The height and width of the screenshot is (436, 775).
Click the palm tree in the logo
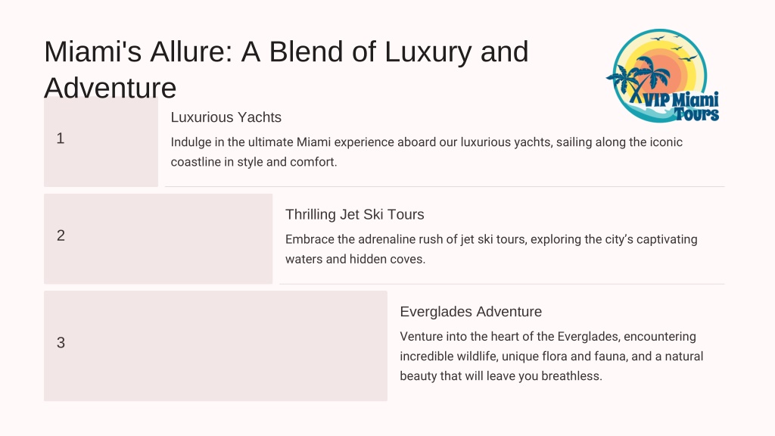point(636,79)
